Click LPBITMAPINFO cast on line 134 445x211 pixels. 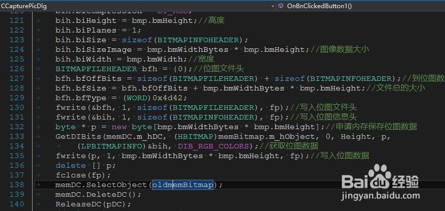click(x=112, y=146)
